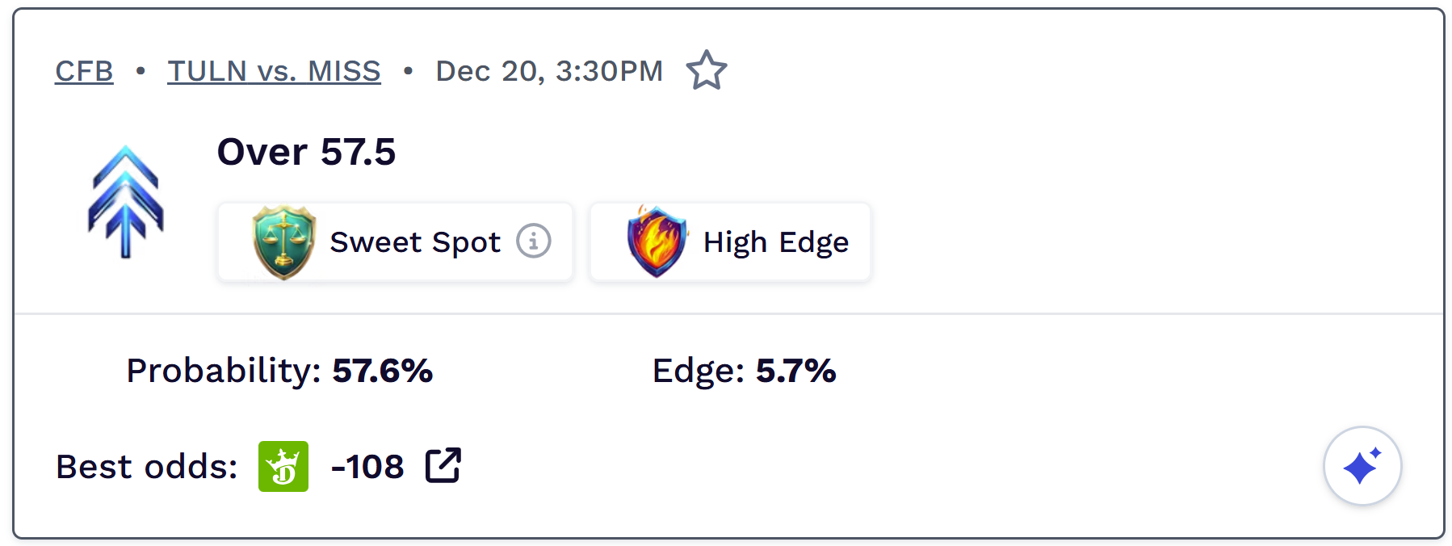Viewport: 1452px width, 546px height.
Task: Click the Over 57.5 pick title
Action: click(306, 152)
